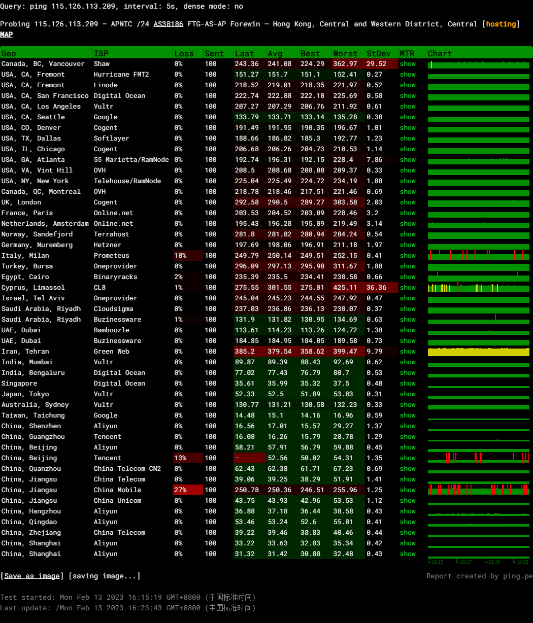Click the AS38186 network link
Image resolution: width=533 pixels, height=623 pixels.
click(x=168, y=24)
